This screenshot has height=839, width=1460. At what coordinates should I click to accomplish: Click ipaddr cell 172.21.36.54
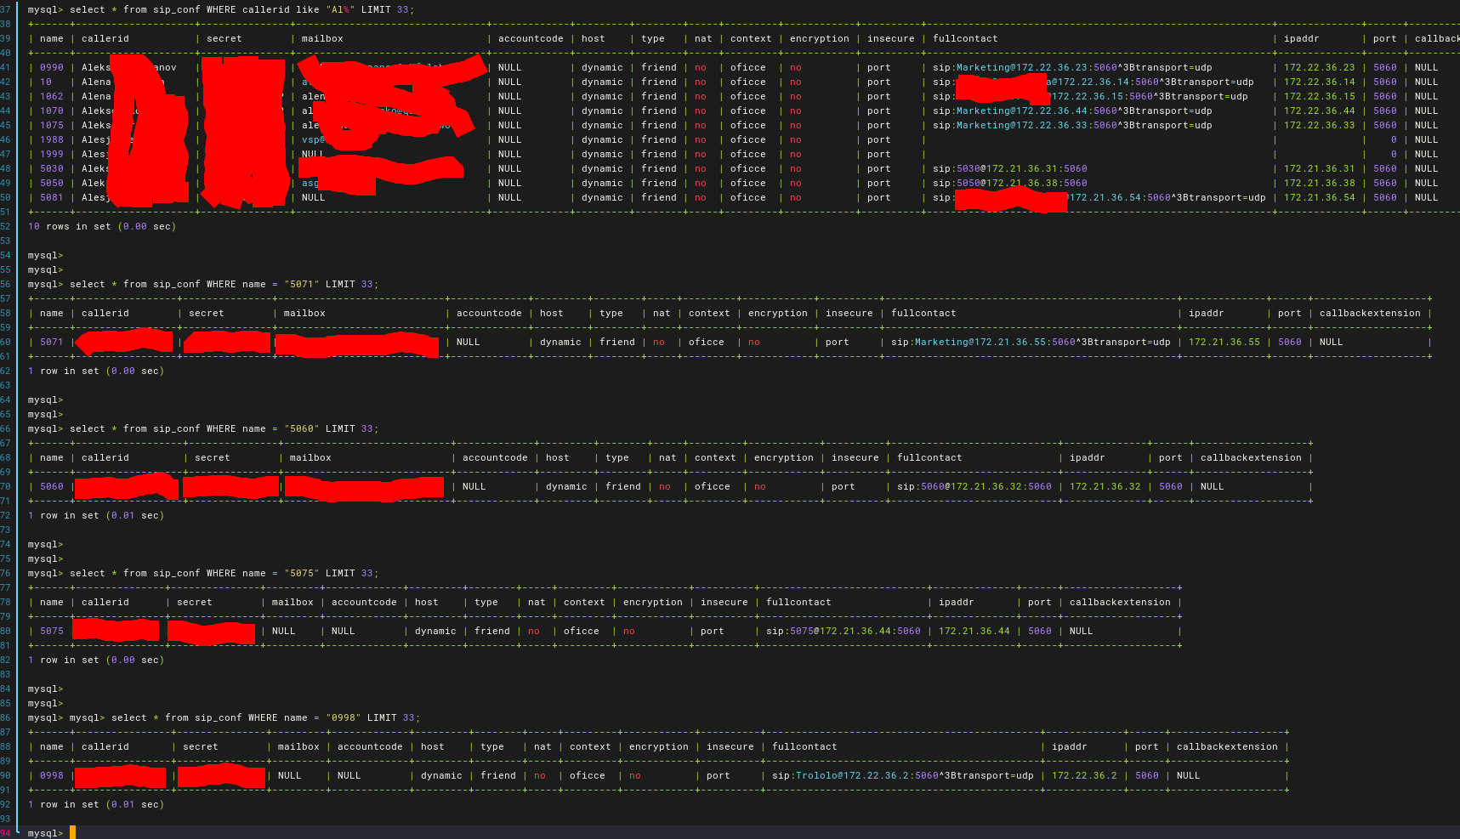pyautogui.click(x=1319, y=197)
